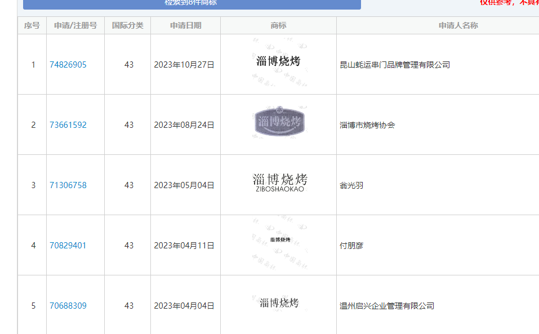Click the date 2023年08月24日
This screenshot has width=539, height=334.
[x=184, y=124]
